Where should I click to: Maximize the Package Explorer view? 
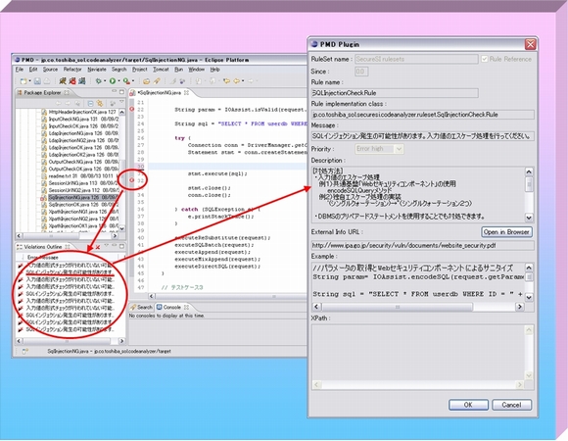tap(121, 92)
